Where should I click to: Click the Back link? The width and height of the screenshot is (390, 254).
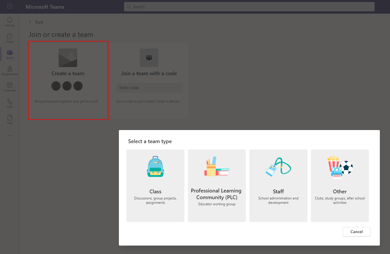39,22
